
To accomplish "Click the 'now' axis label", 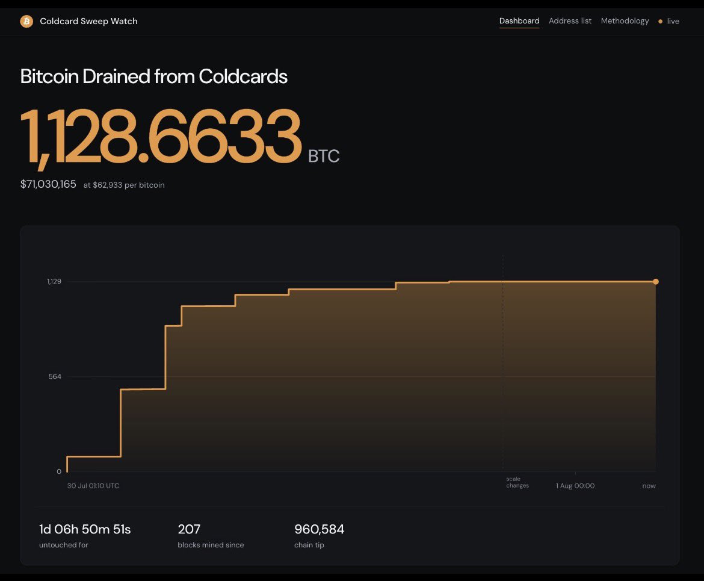I will [649, 486].
